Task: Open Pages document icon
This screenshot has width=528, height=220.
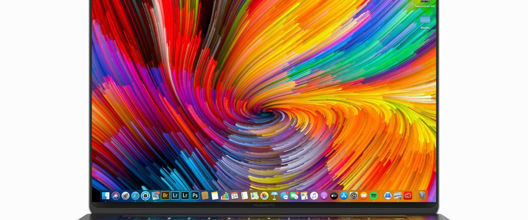Action: coord(304,196)
